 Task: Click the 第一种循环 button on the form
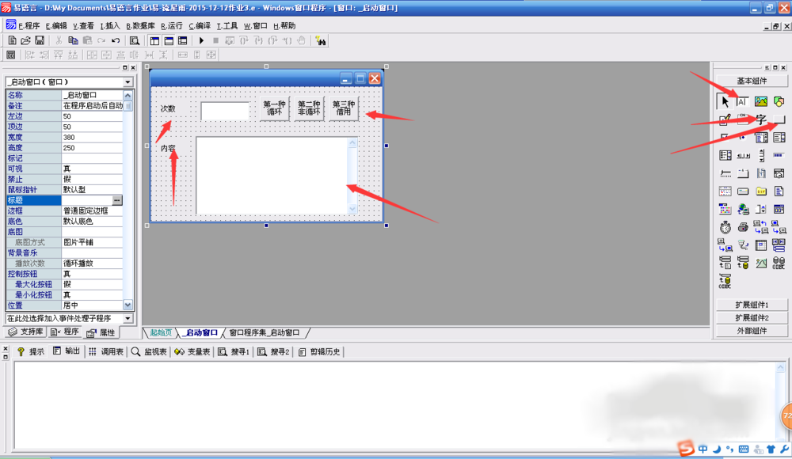275,108
